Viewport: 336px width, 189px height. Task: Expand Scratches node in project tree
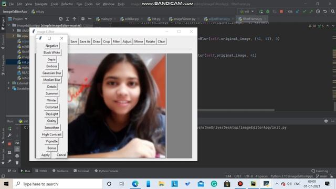[x=9, y=88]
